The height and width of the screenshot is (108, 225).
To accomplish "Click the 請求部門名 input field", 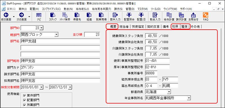I will click(60, 74).
